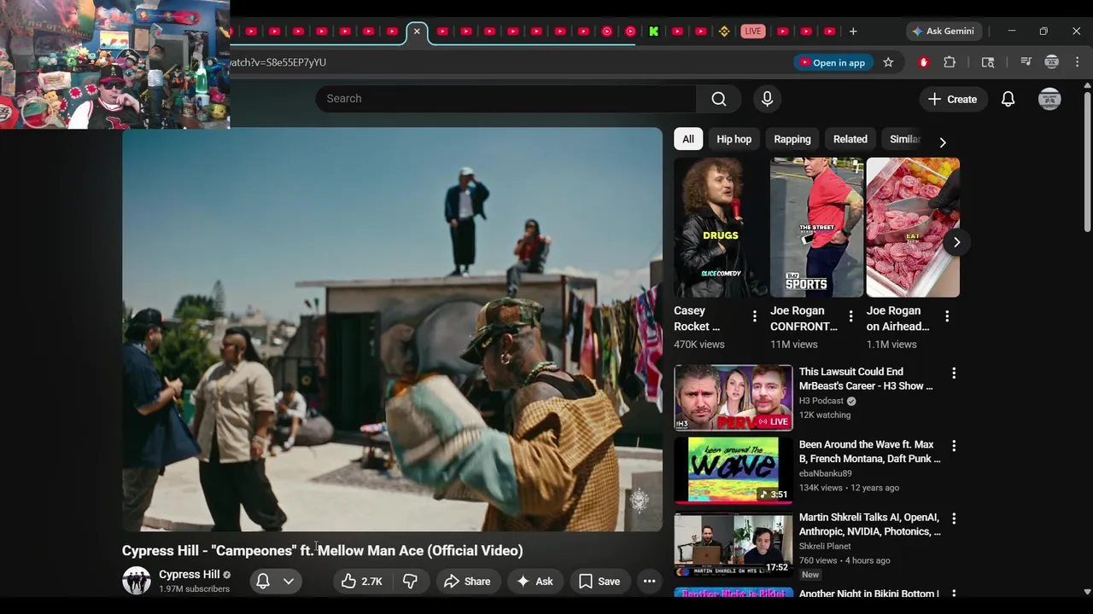Image resolution: width=1093 pixels, height=614 pixels.
Task: Open options for MrBeast lawsuit video
Action: coord(954,373)
